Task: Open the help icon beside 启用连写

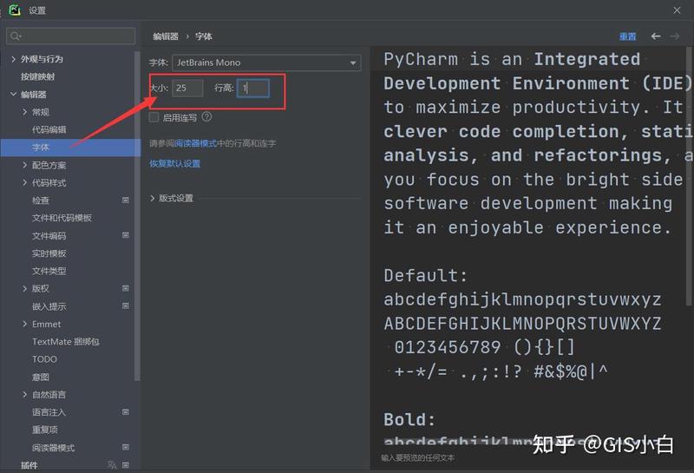Action: tap(206, 117)
